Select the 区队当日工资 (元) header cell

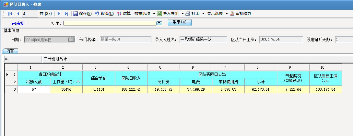click(x=325, y=78)
